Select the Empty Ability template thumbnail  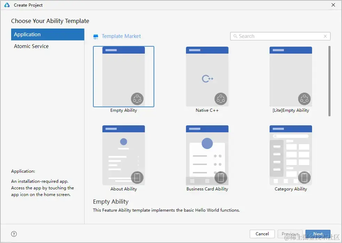click(124, 76)
